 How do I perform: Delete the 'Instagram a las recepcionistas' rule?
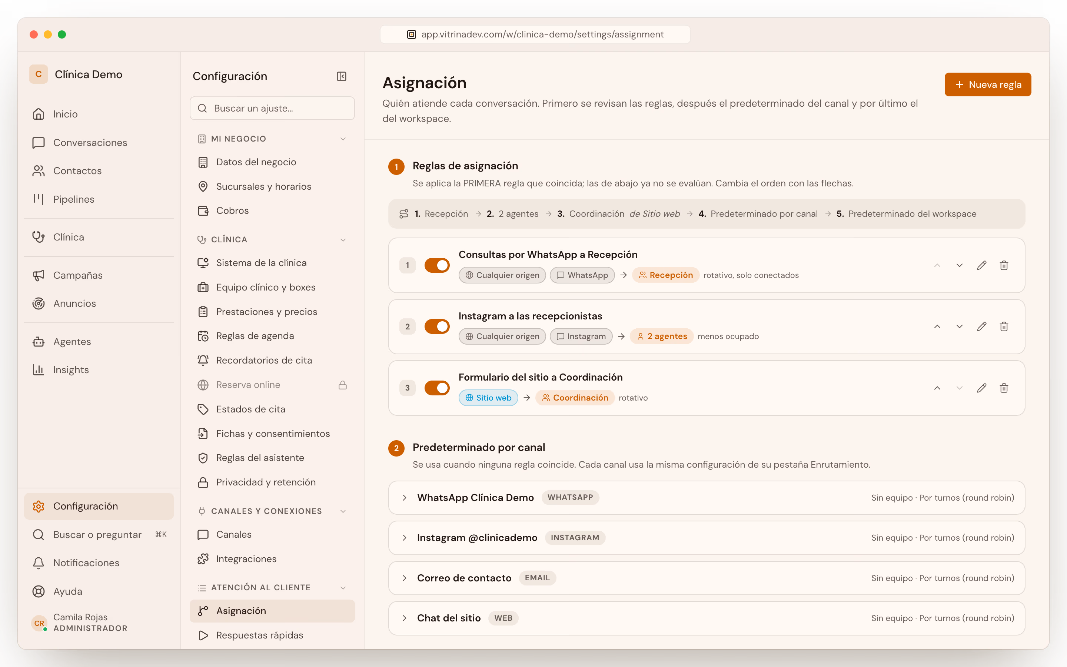pyautogui.click(x=1004, y=326)
